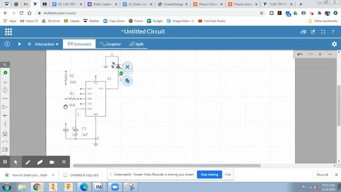Open the component search tool
Screen dimensions: 341x192
5,65
